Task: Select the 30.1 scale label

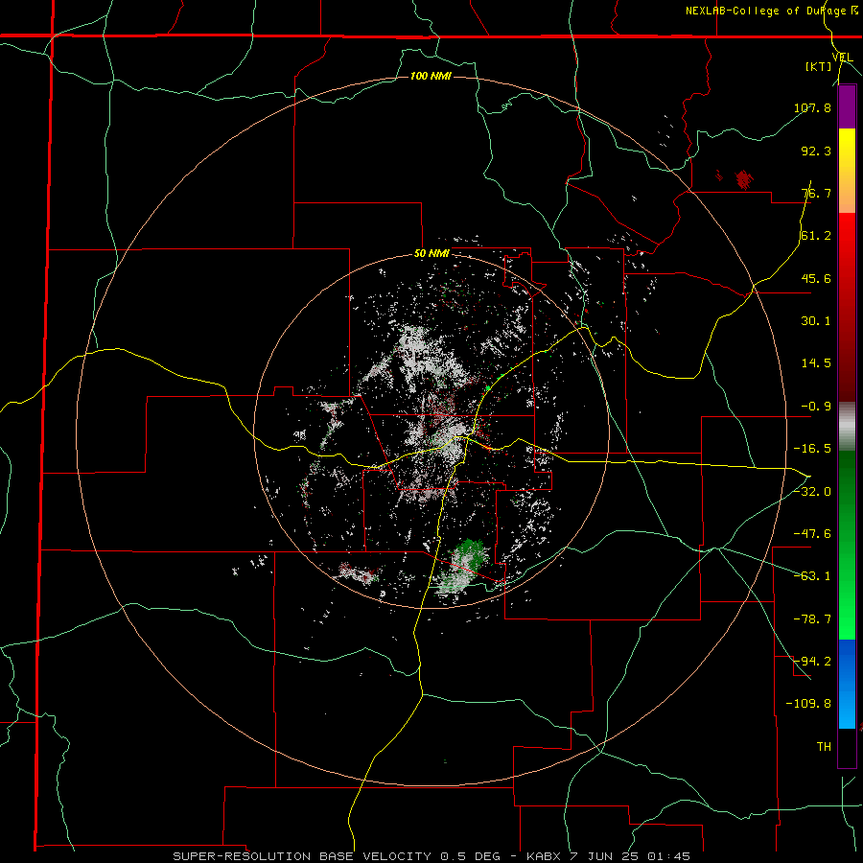Action: point(816,321)
